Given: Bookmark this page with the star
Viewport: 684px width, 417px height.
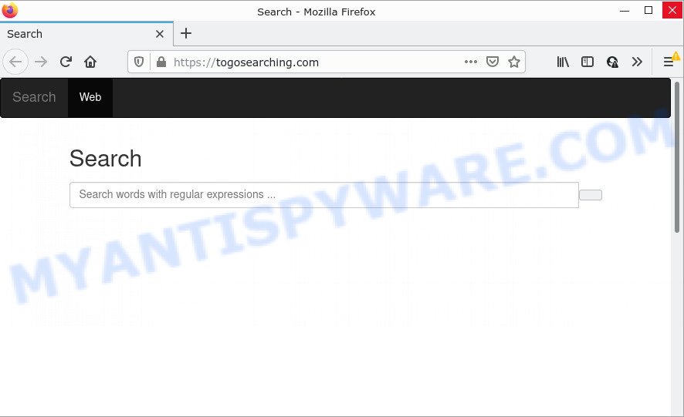Looking at the screenshot, I should pyautogui.click(x=514, y=62).
